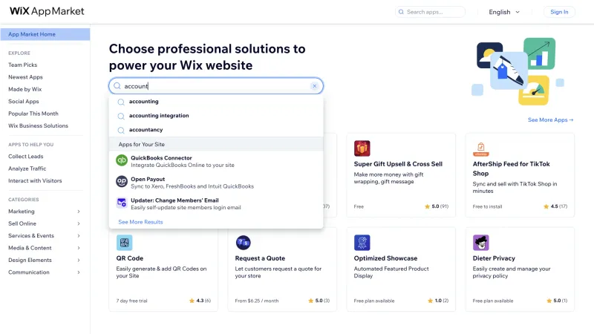The height and width of the screenshot is (334, 594).
Task: Open Social Apps in the sidebar
Action: (24, 101)
